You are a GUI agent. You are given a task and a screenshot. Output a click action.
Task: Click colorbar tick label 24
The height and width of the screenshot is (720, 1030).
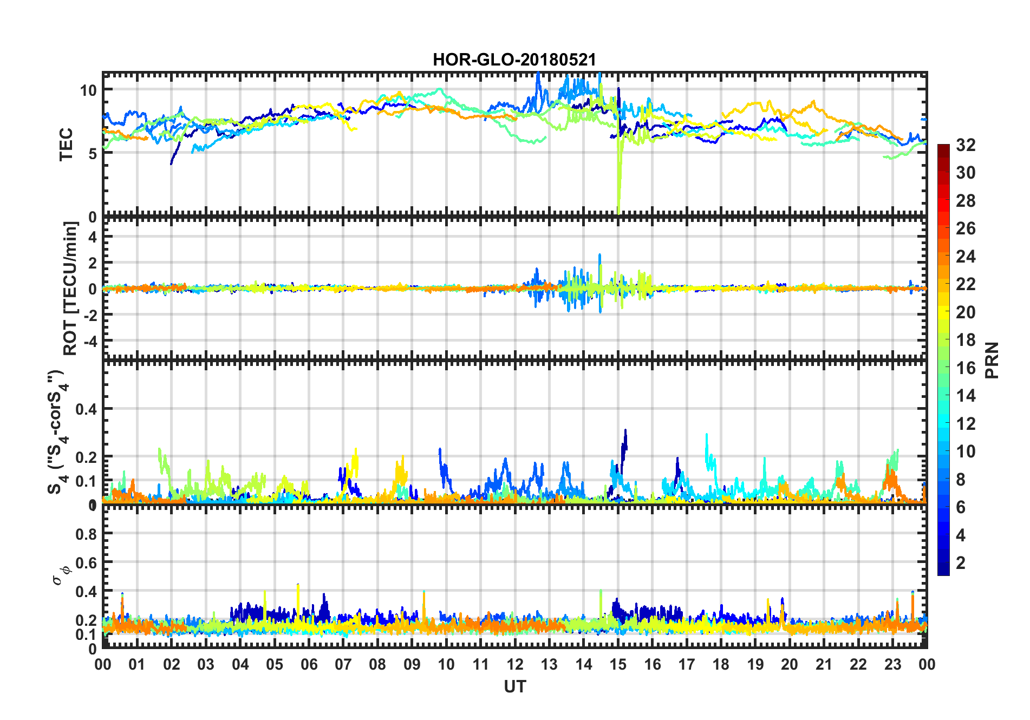coord(966,256)
